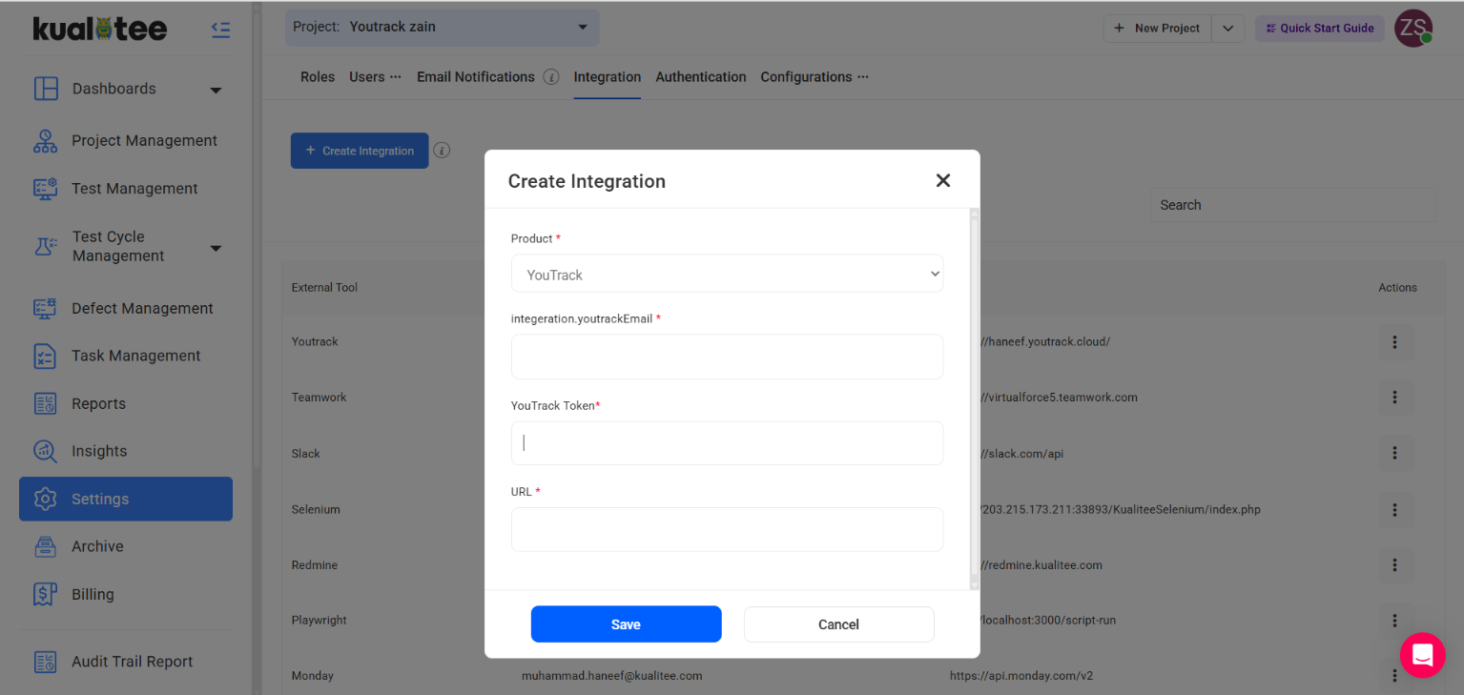Switch to the Authentication tab
The height and width of the screenshot is (695, 1464).
pos(700,77)
